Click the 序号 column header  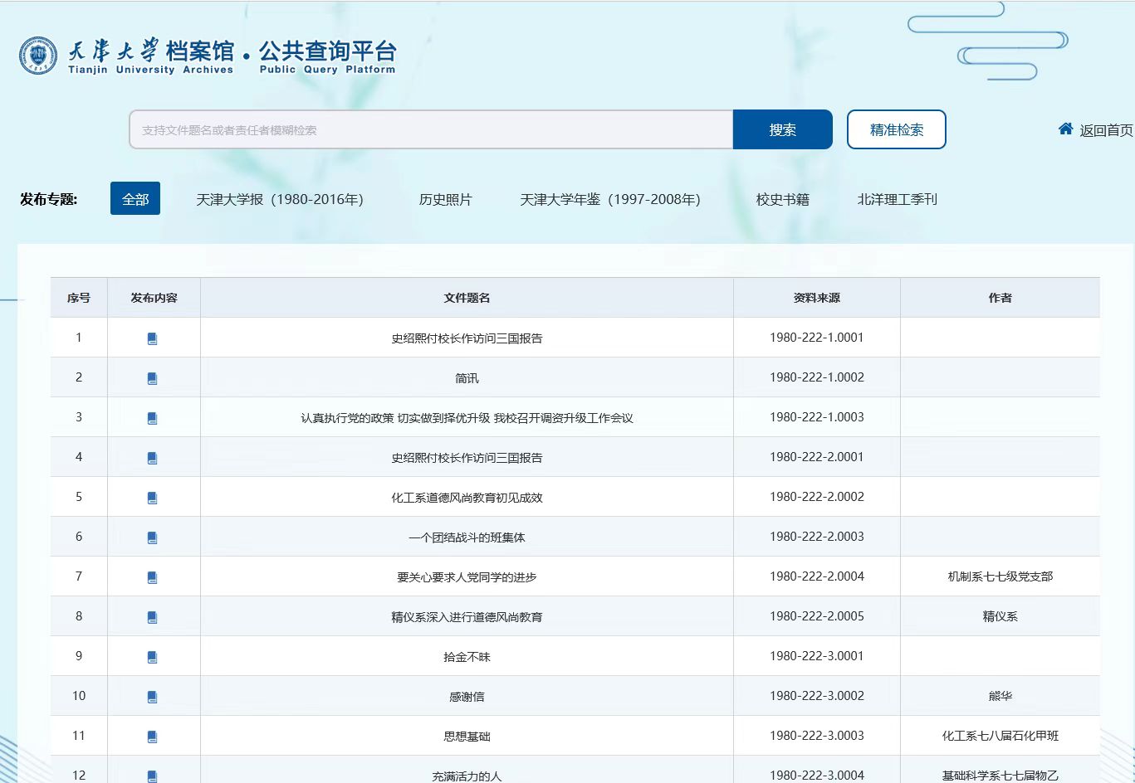pos(79,298)
